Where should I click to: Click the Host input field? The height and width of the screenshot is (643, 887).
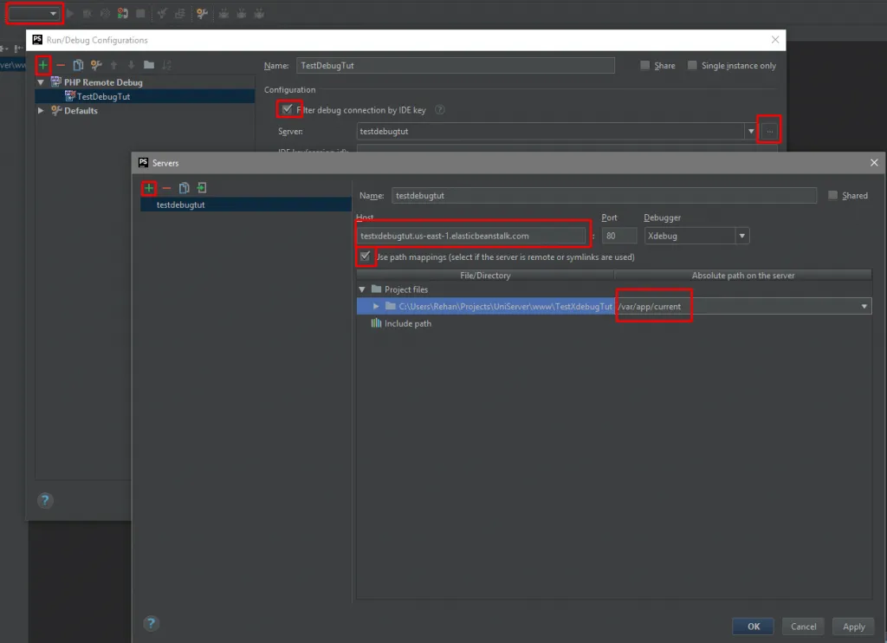(x=472, y=236)
